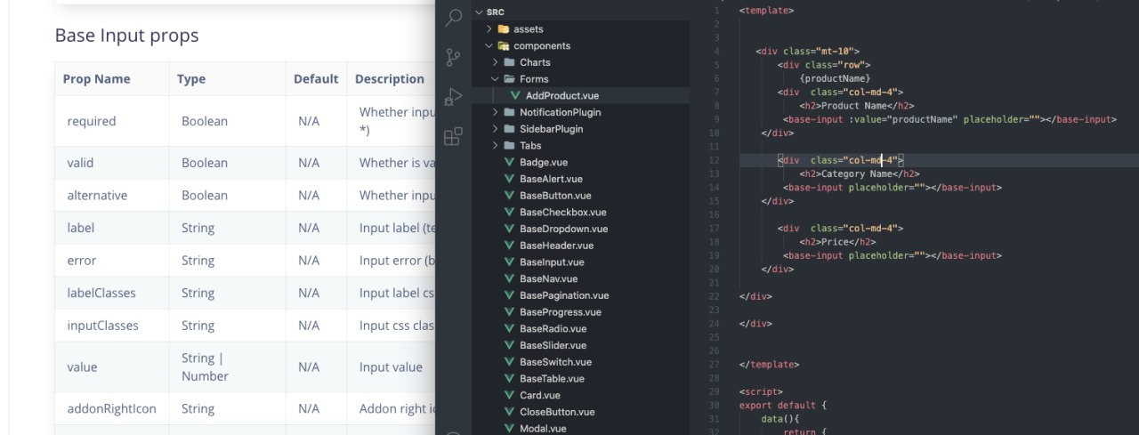Open the Source Control view
Image resolution: width=1139 pixels, height=435 pixels.
pos(454,58)
